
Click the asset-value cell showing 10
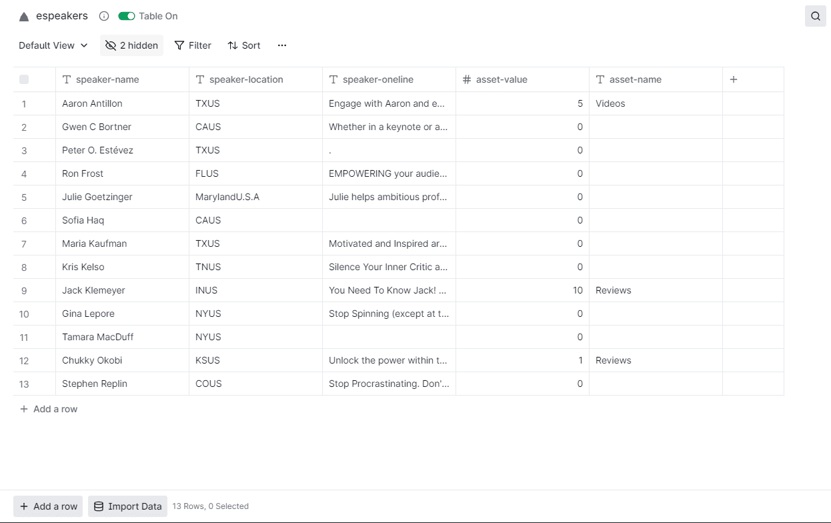point(523,290)
